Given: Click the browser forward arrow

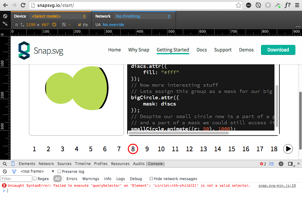Looking at the screenshot, I should [x=14, y=5].
